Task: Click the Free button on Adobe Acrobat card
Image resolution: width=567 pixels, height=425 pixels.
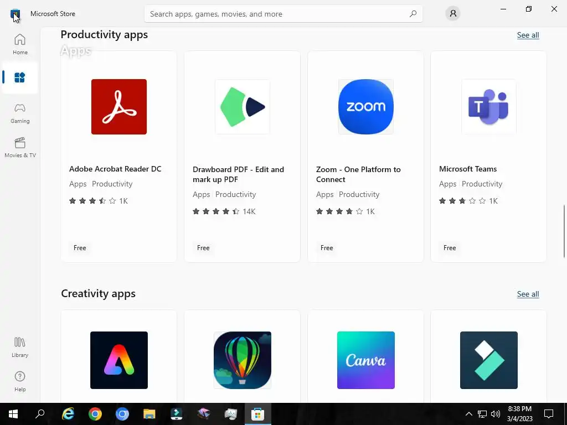Action: tap(80, 247)
